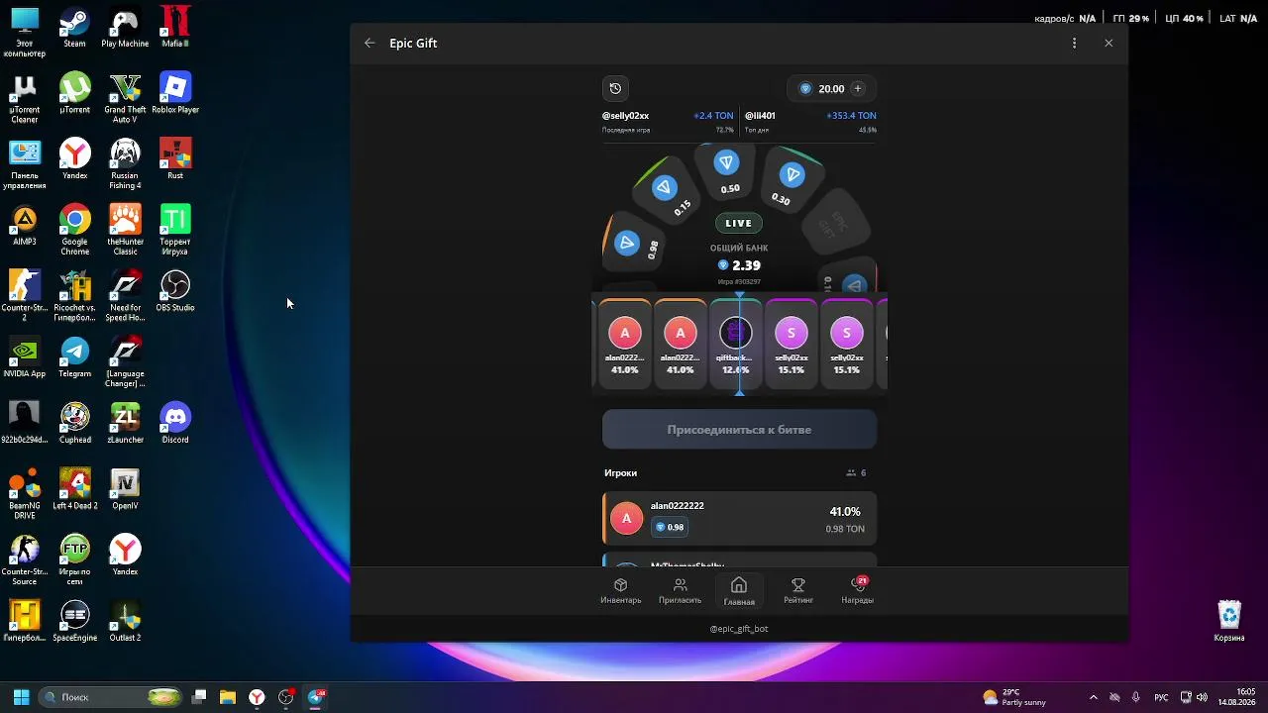Viewport: 1268px width, 713px height.
Task: Open Rust desktop shortcut
Action: 175,159
